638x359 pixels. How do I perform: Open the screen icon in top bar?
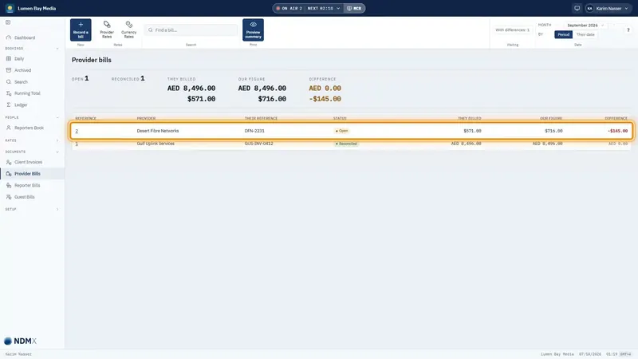click(x=577, y=8)
